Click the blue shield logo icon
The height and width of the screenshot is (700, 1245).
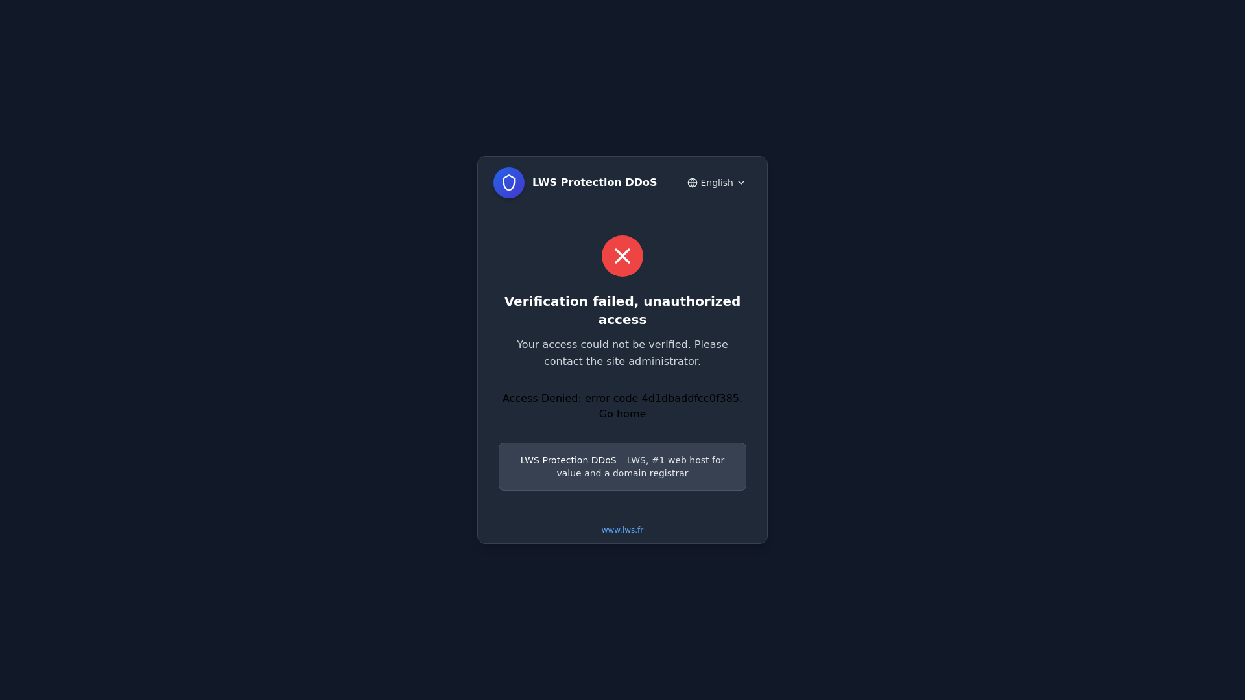[509, 183]
